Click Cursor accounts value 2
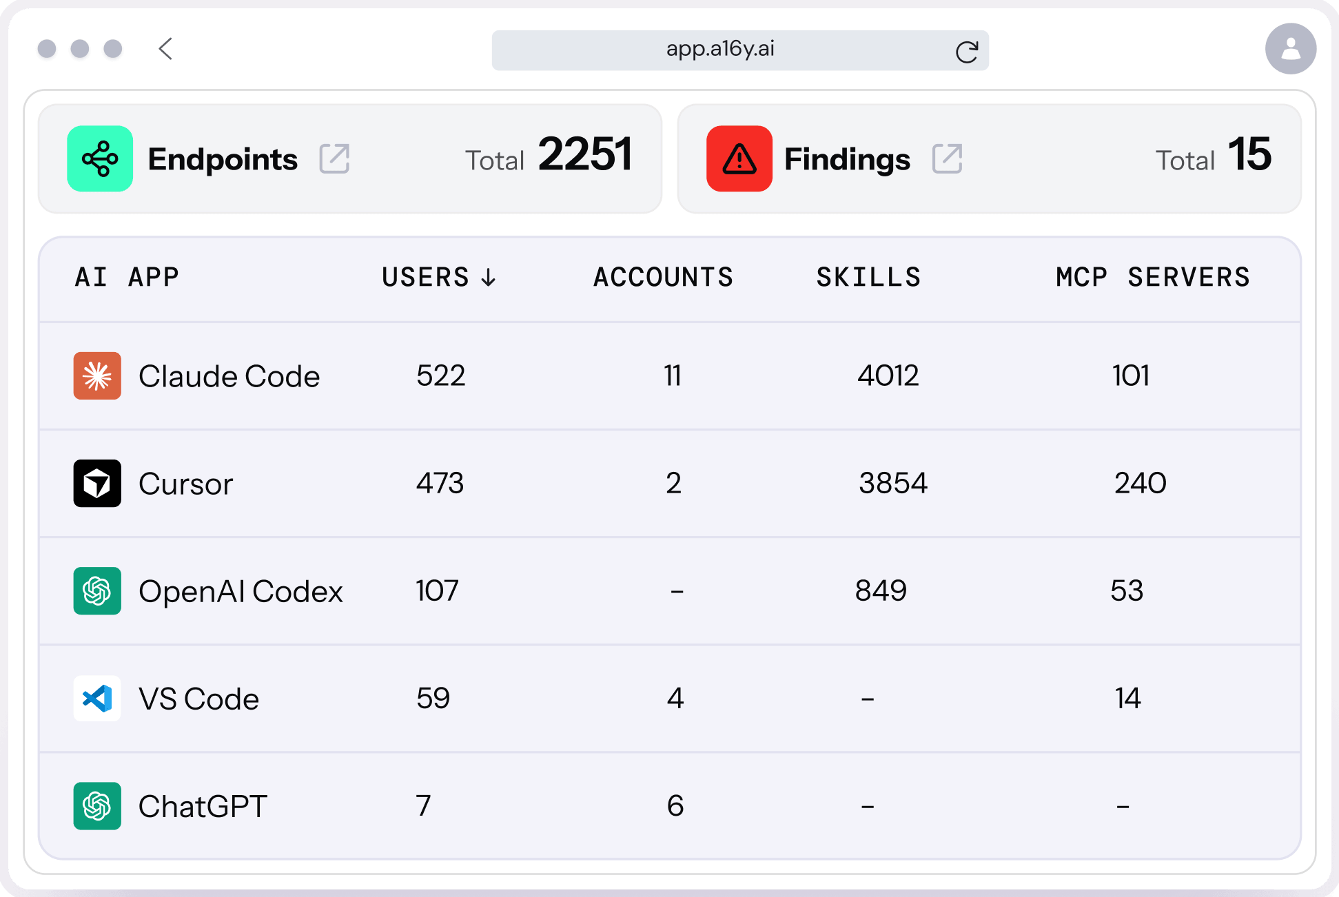Screen dimensions: 1339x897 pyautogui.click(x=674, y=483)
